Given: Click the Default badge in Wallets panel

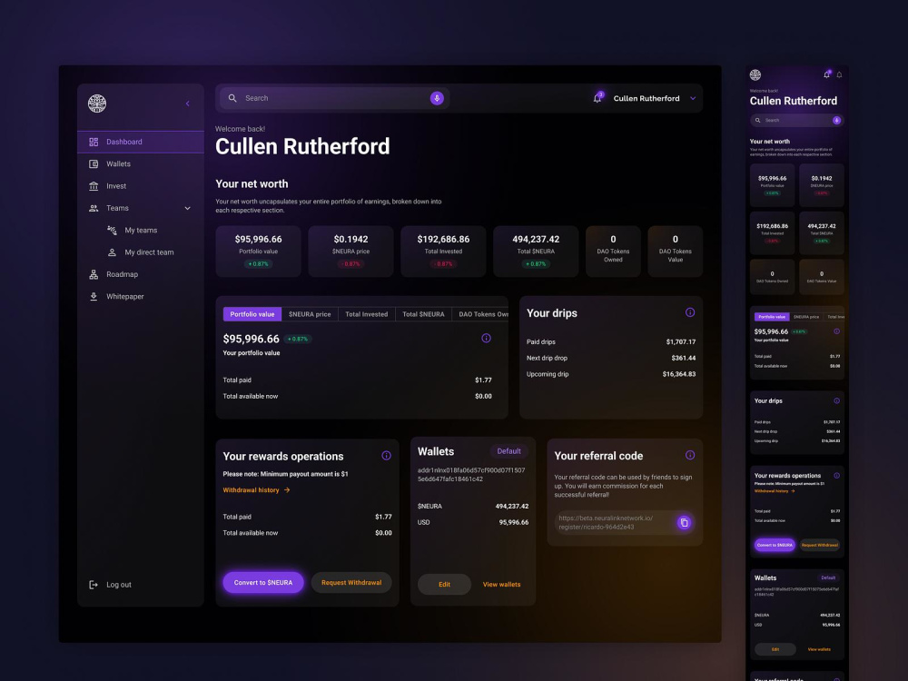Looking at the screenshot, I should tap(509, 451).
